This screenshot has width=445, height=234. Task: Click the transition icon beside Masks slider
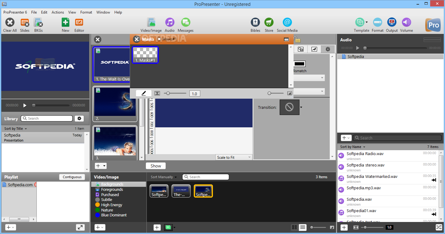click(157, 93)
